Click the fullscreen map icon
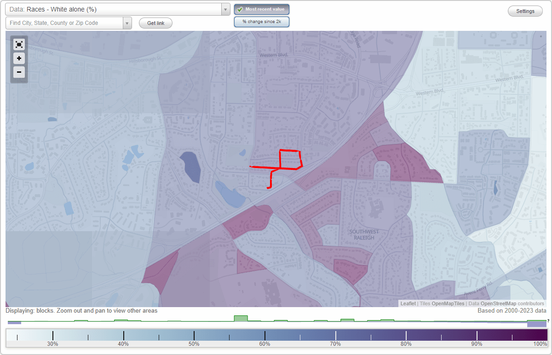Image resolution: width=552 pixels, height=355 pixels. tap(19, 44)
